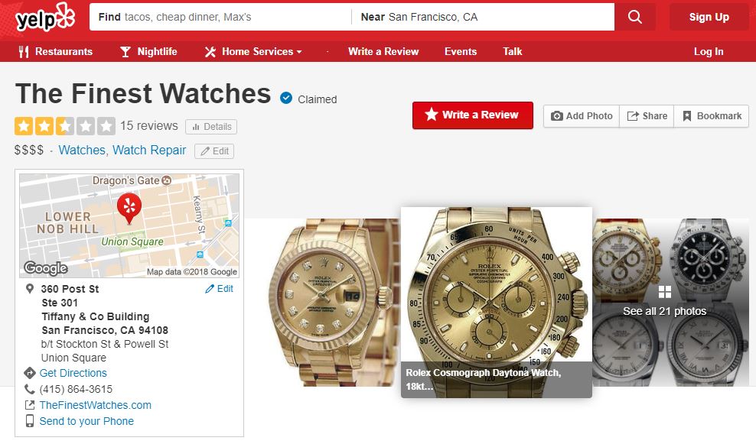
Task: Click the Find search input field
Action: [x=220, y=17]
